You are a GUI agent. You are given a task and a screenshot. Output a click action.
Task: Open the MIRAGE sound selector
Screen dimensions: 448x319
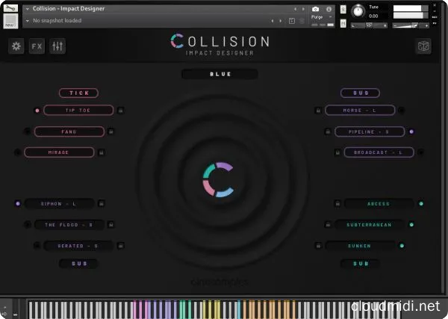click(59, 152)
